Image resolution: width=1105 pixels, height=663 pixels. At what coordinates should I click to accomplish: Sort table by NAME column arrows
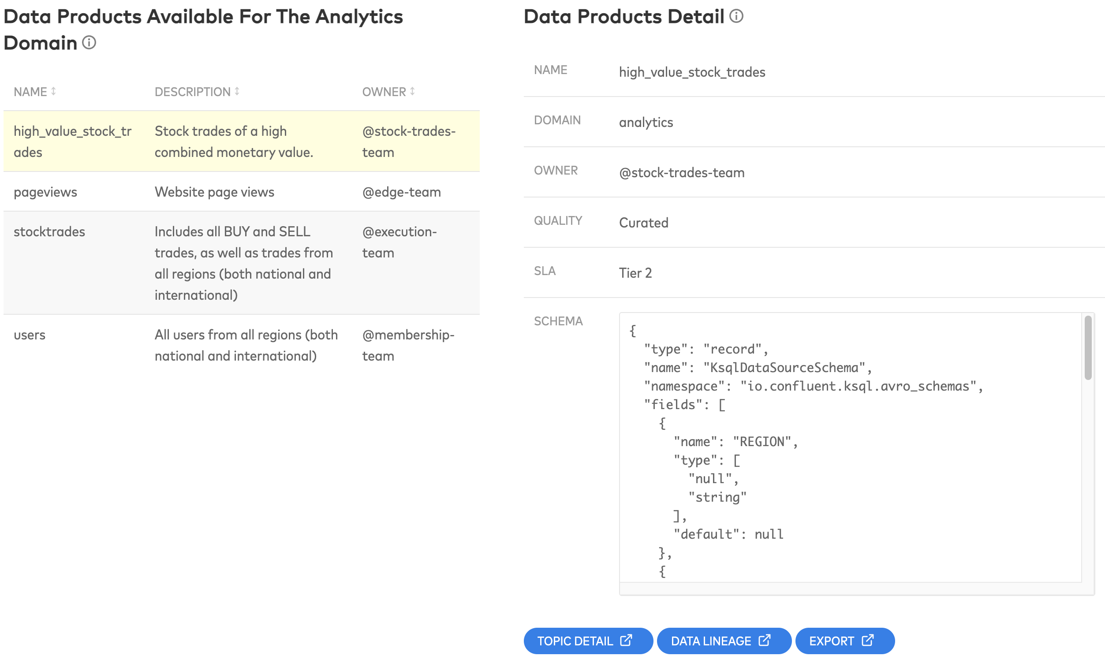[53, 91]
